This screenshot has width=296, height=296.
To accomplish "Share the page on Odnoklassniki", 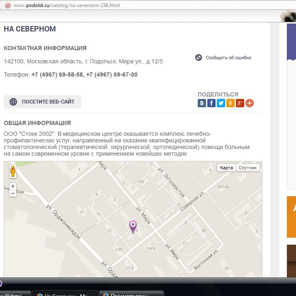I will tap(230, 103).
